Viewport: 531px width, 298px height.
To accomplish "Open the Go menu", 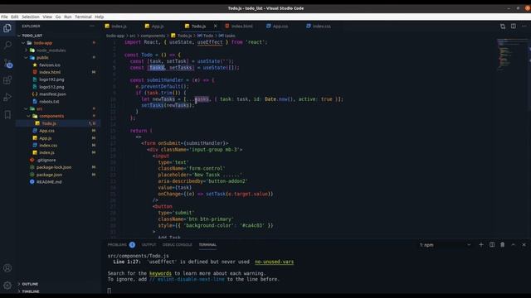I will coord(58,17).
